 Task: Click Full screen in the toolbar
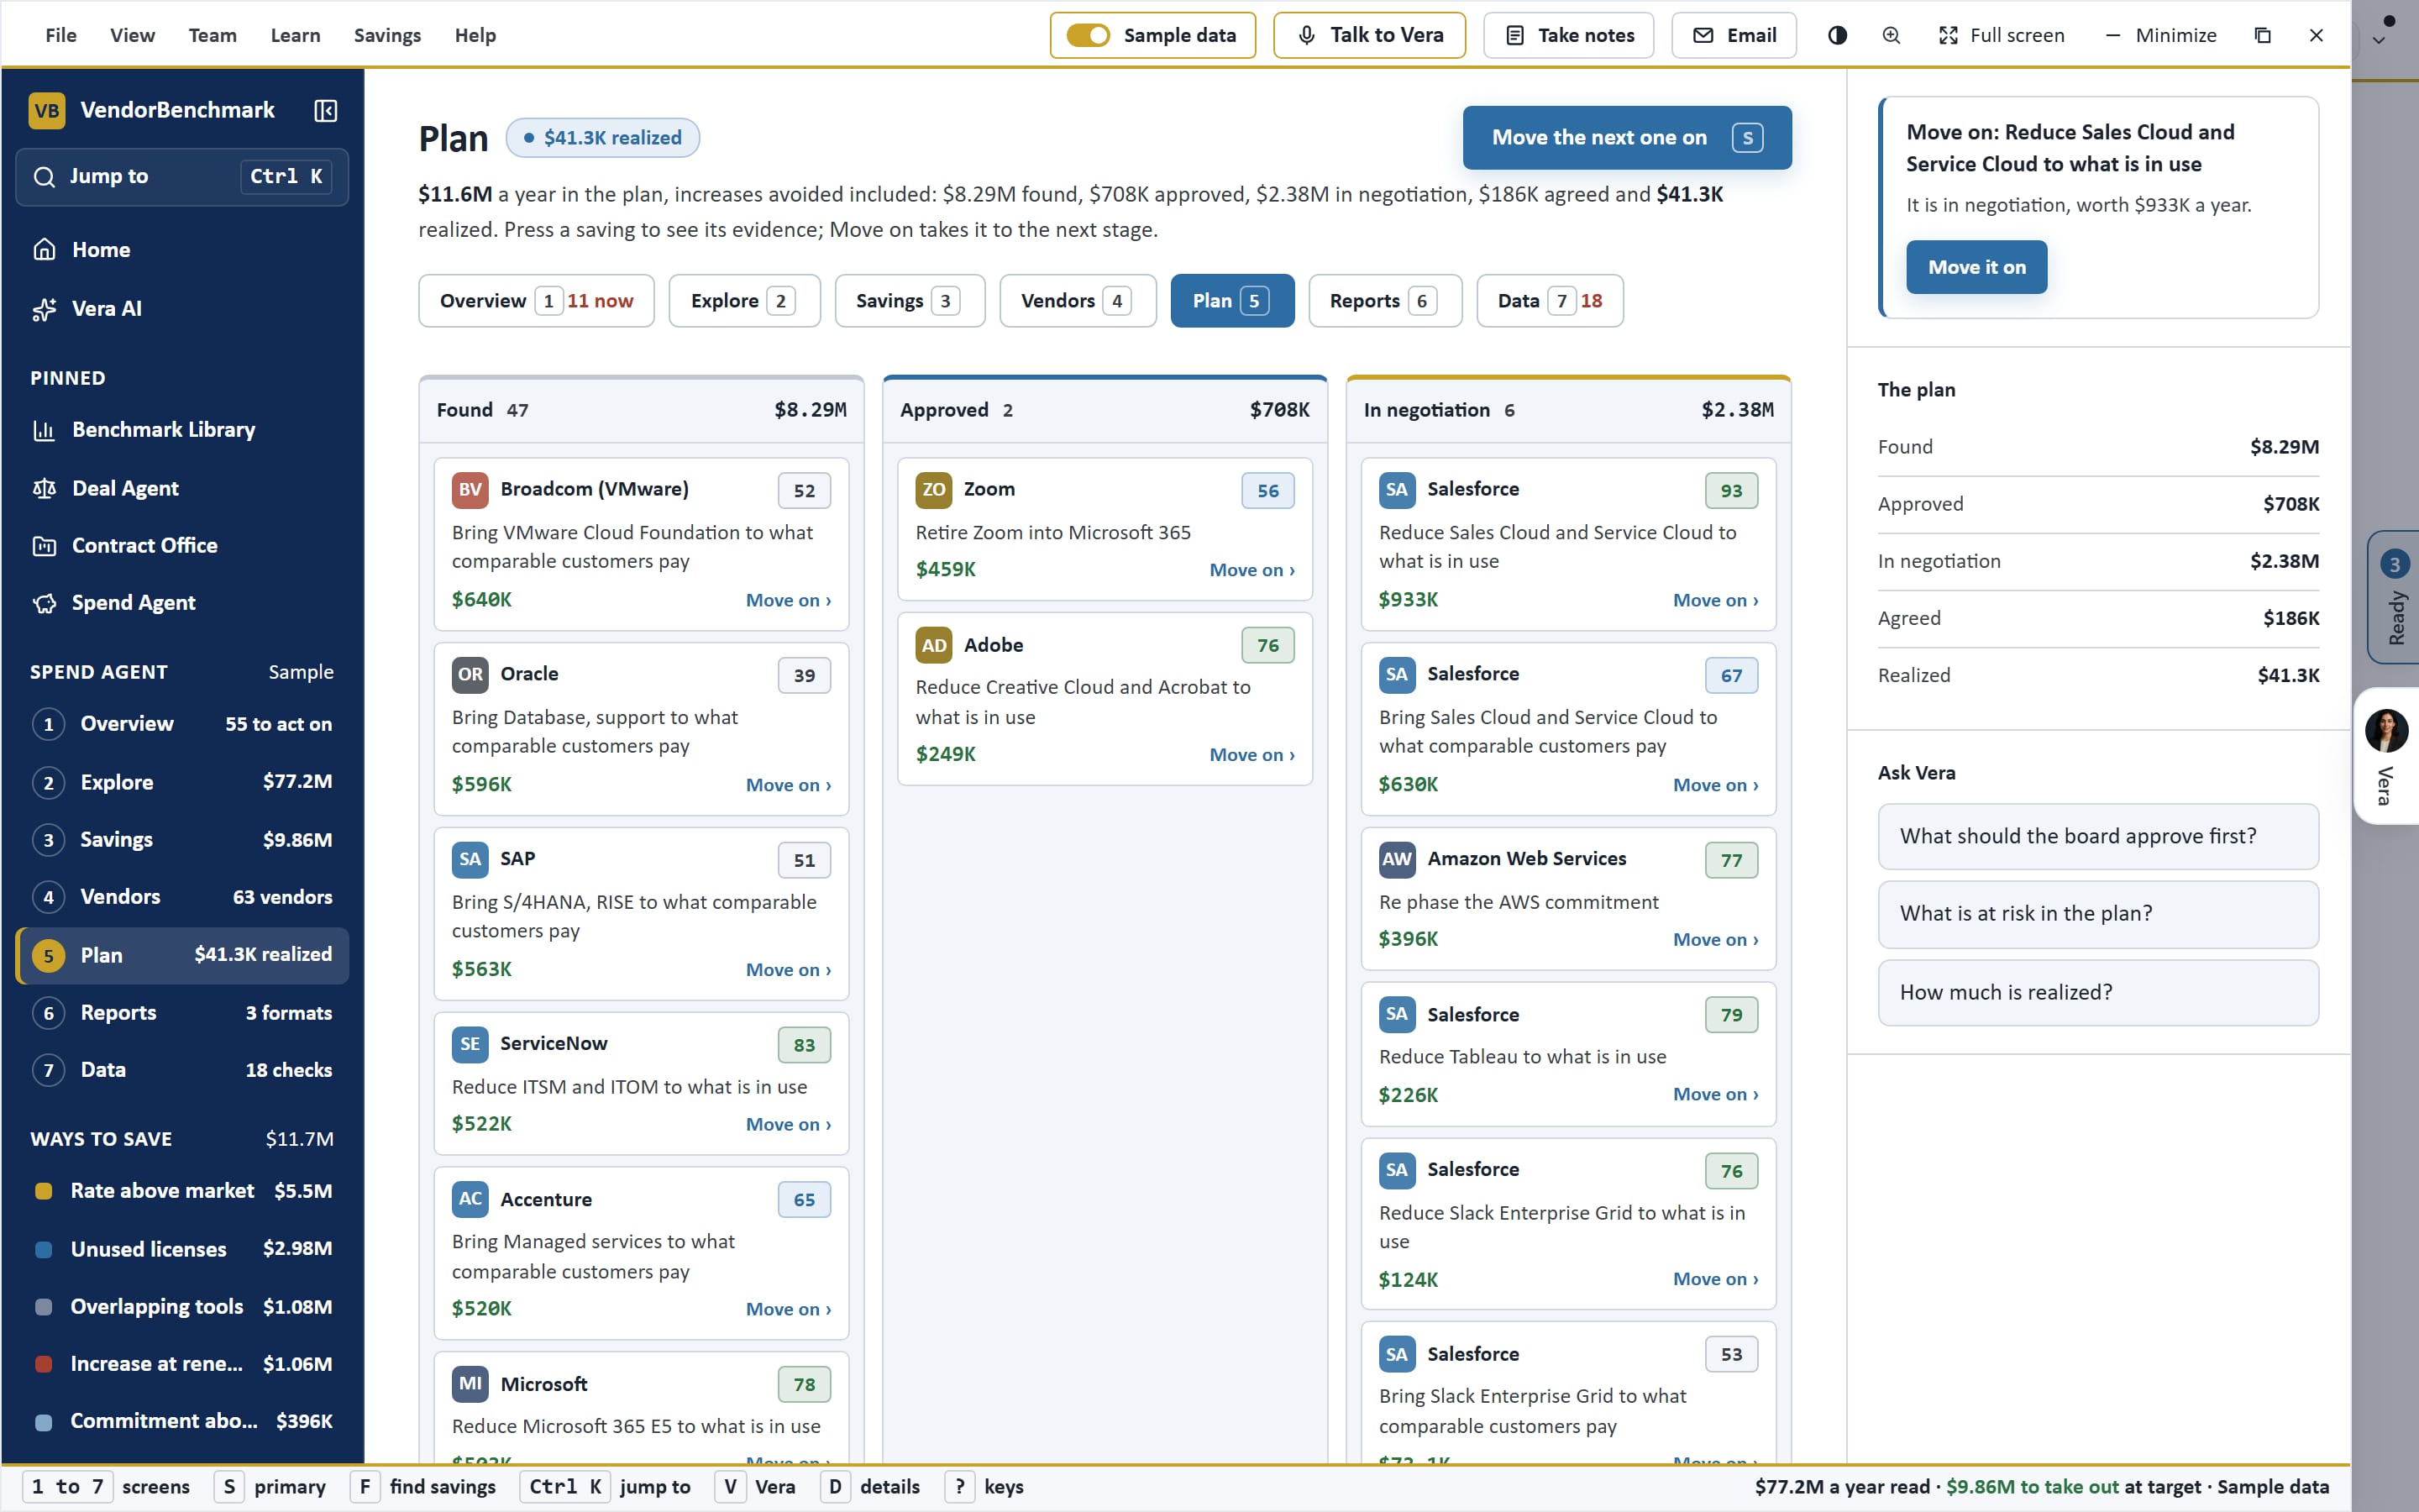2000,35
